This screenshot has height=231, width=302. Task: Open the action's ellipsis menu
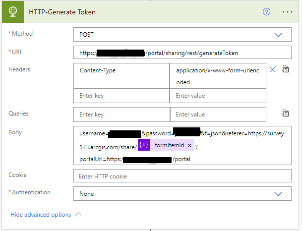(x=288, y=12)
